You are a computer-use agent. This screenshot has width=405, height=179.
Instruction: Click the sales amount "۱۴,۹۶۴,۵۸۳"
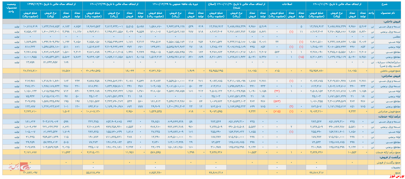[x=93, y=26]
